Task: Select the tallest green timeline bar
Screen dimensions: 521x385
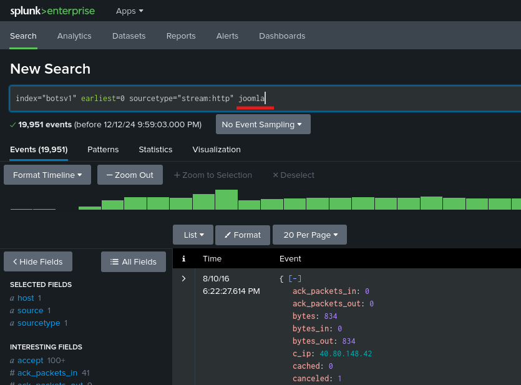Action: pos(226,200)
